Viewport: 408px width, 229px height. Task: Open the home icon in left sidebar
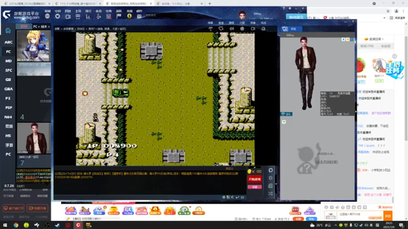click(x=8, y=31)
